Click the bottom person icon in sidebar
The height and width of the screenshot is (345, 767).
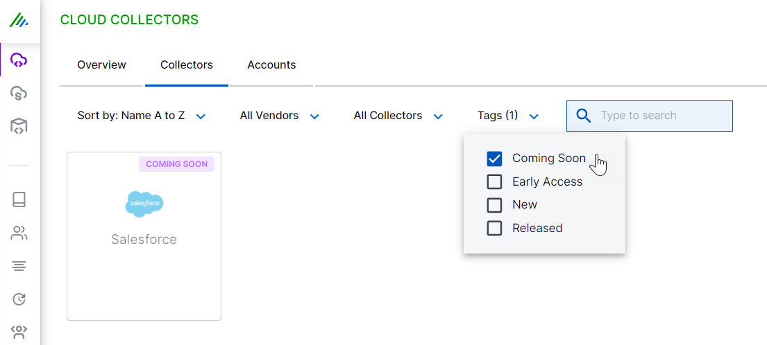19,331
